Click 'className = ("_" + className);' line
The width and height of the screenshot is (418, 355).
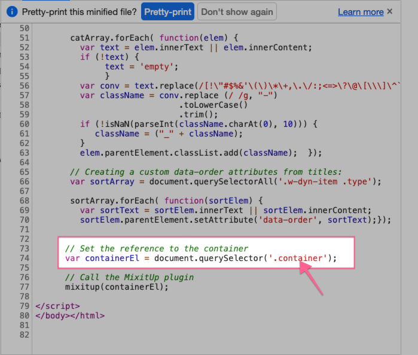tap(169, 133)
